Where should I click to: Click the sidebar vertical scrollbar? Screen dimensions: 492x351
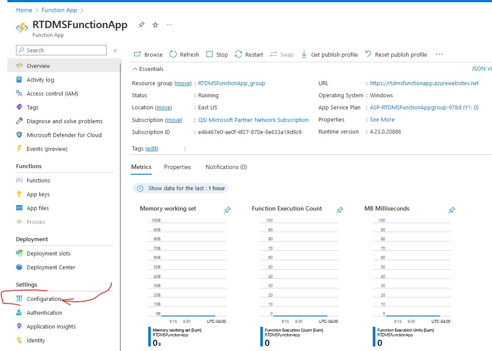[120, 207]
